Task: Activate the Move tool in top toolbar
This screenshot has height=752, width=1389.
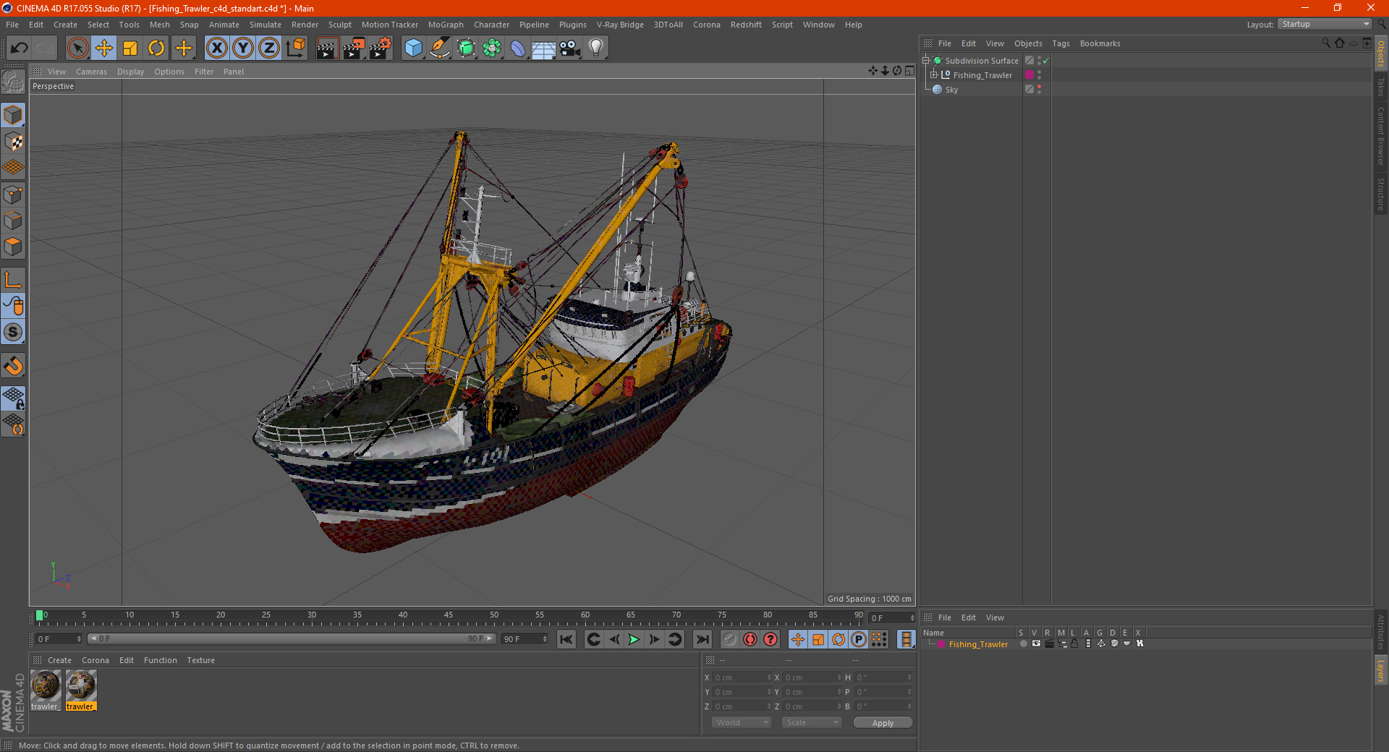Action: pyautogui.click(x=103, y=48)
